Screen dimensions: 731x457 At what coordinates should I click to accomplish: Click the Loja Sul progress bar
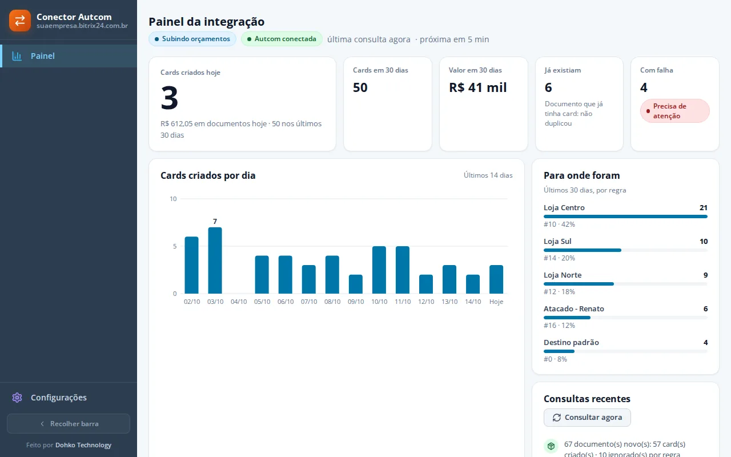pos(625,250)
